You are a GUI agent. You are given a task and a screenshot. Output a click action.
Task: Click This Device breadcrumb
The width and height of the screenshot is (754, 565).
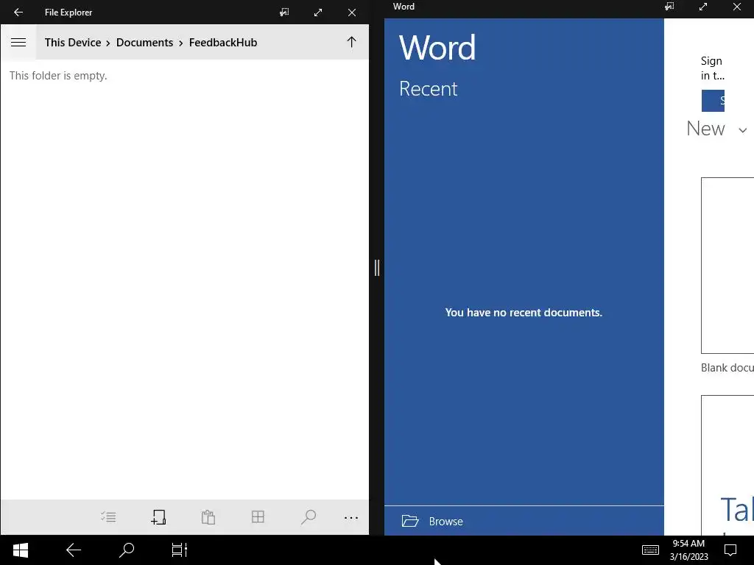pos(73,42)
